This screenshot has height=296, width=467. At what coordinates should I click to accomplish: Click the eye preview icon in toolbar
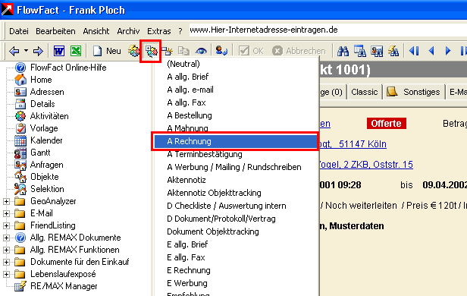[201, 52]
